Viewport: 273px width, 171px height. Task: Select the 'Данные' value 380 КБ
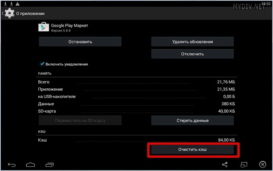pyautogui.click(x=228, y=104)
